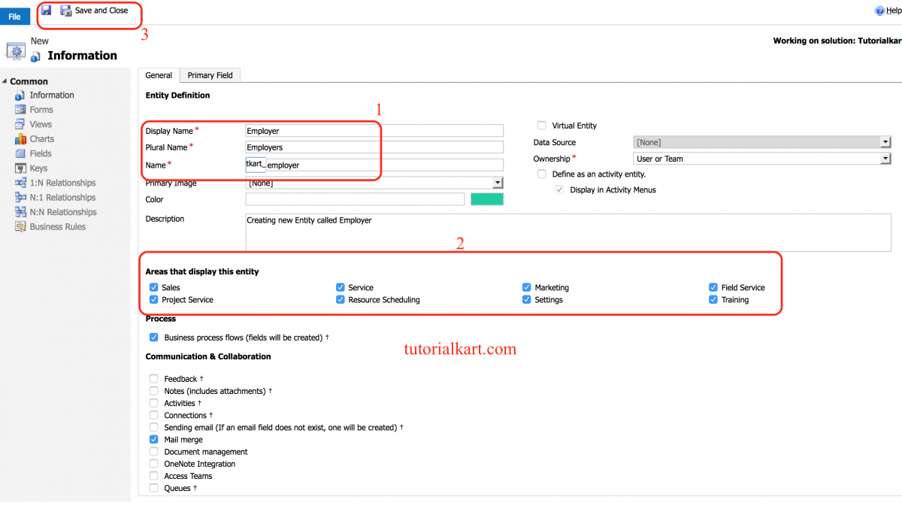This screenshot has width=902, height=506.
Task: Toggle the Mail merge checkbox
Action: 153,440
